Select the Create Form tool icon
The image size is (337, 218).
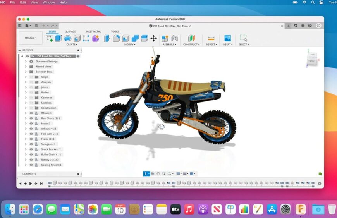[95, 38]
